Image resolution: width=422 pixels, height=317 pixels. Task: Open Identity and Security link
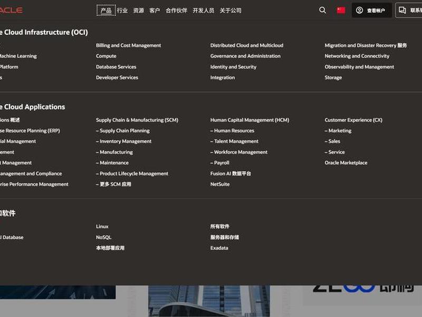tap(233, 67)
